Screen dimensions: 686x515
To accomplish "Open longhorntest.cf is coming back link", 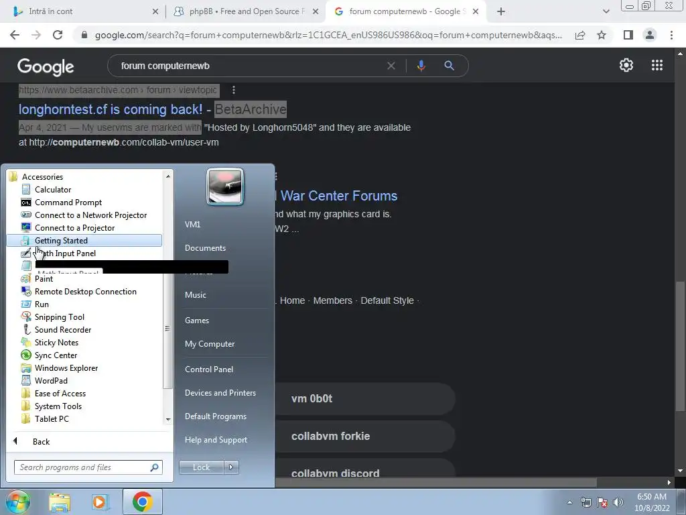I will pos(111,109).
